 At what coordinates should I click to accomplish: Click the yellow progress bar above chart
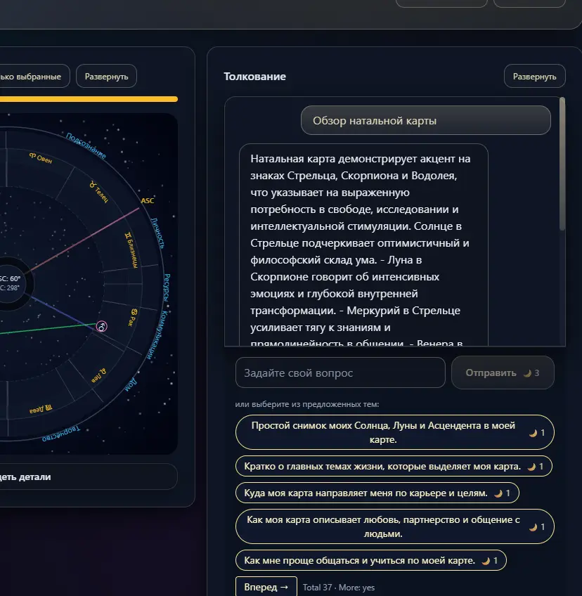(x=88, y=99)
